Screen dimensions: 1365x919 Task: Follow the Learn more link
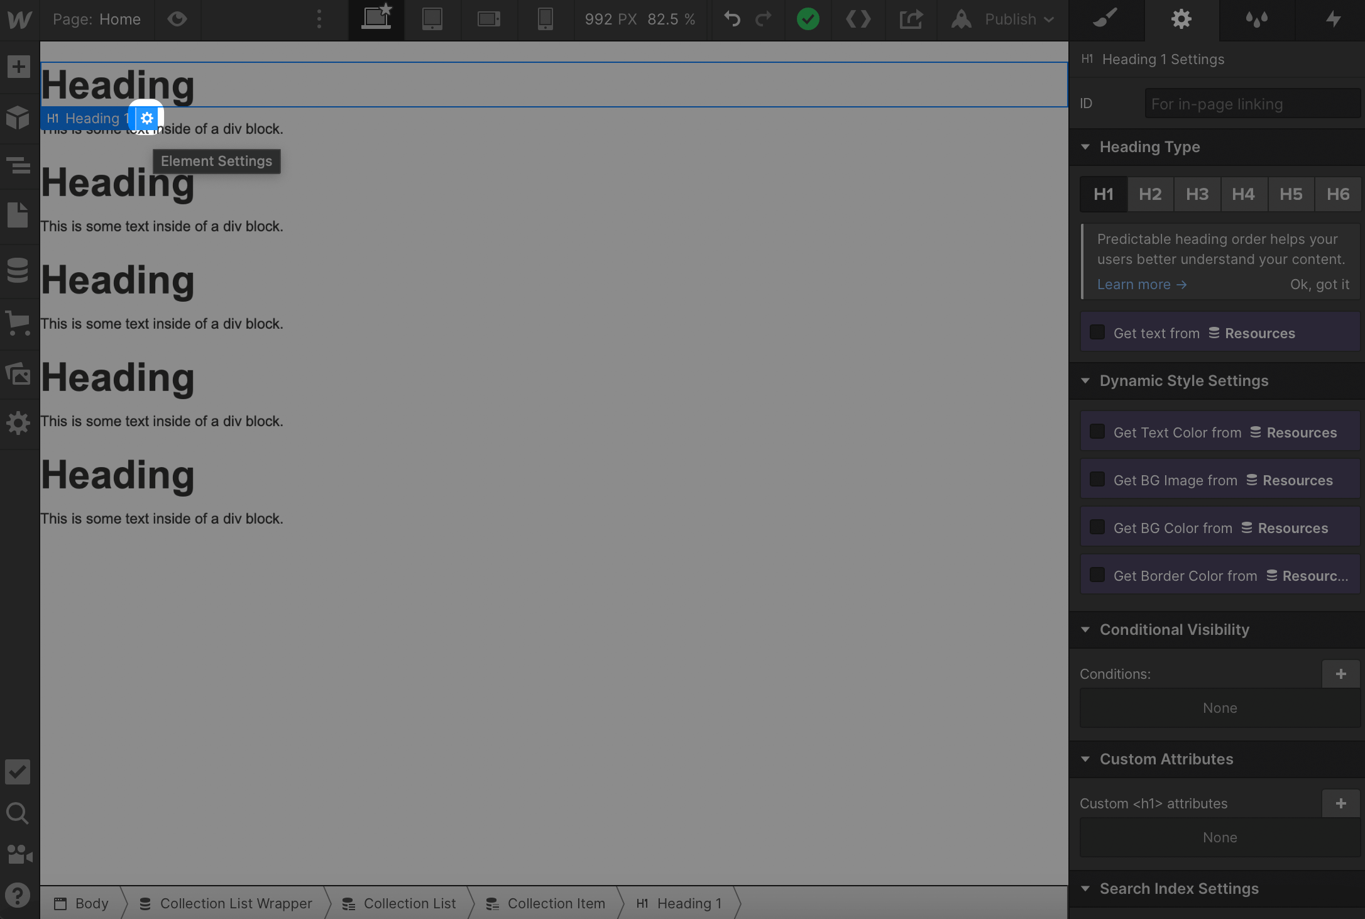click(1142, 285)
